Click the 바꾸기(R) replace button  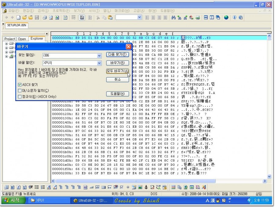pyautogui.click(x=118, y=63)
